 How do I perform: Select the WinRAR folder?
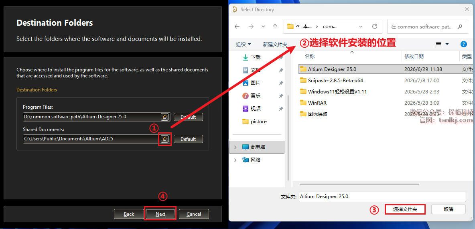[x=386, y=103]
